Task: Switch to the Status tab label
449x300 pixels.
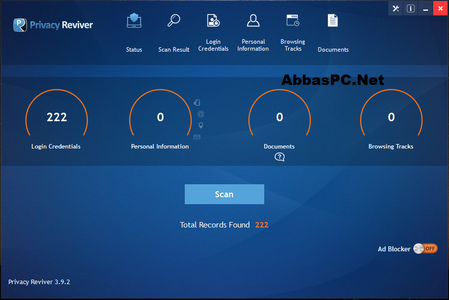Action: [x=134, y=50]
